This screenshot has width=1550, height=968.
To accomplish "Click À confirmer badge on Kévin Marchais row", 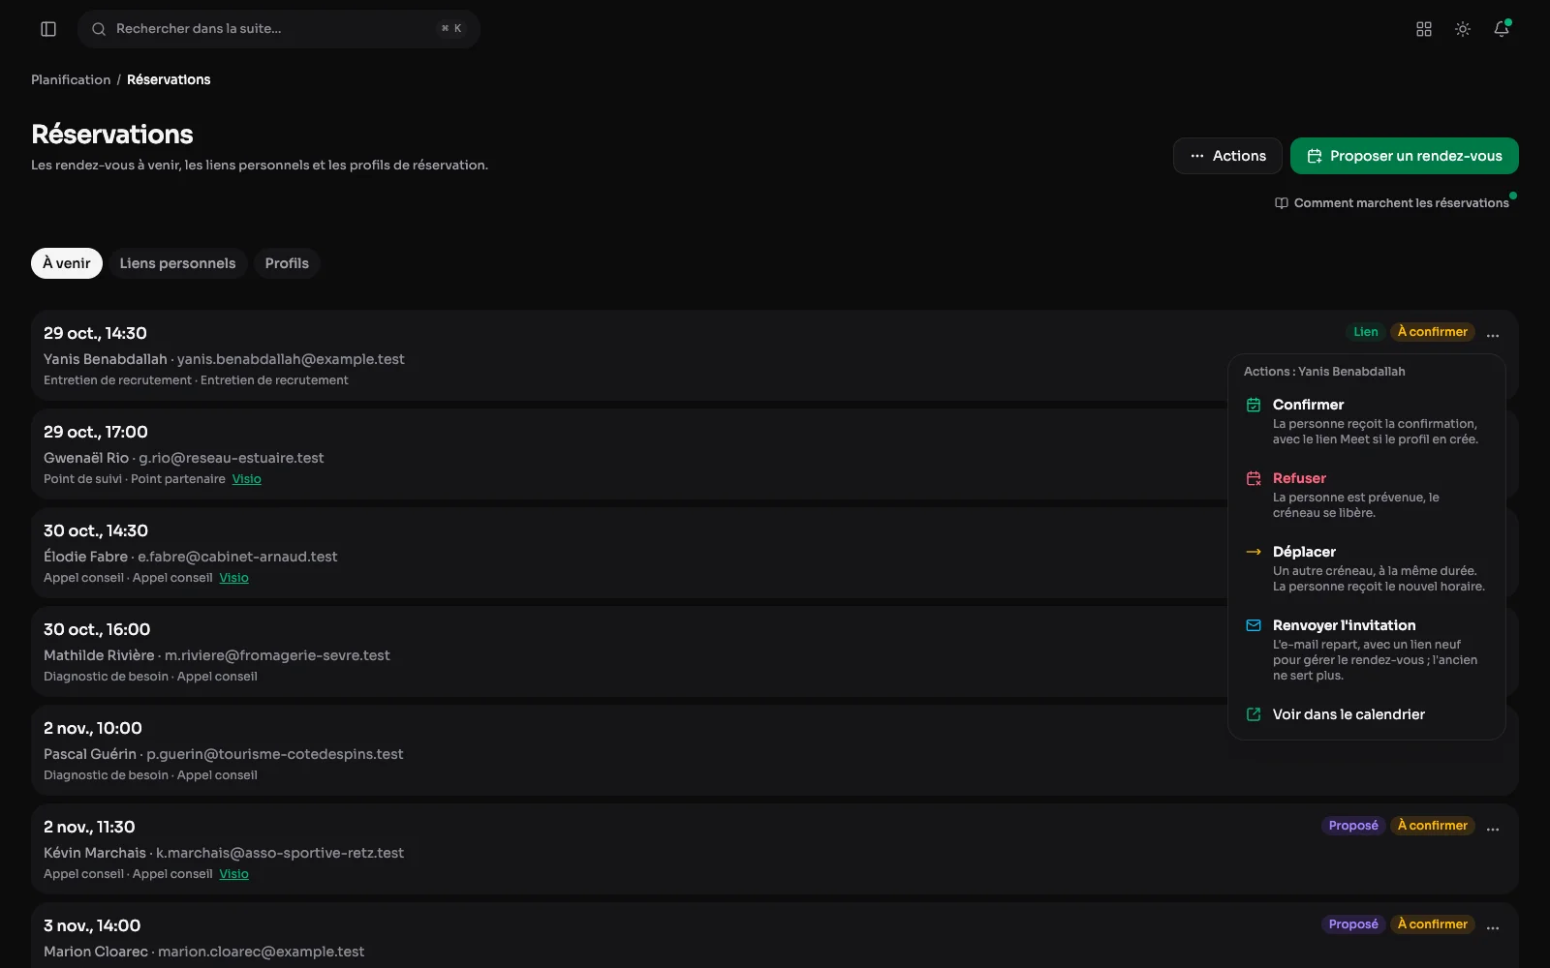I will [1433, 826].
